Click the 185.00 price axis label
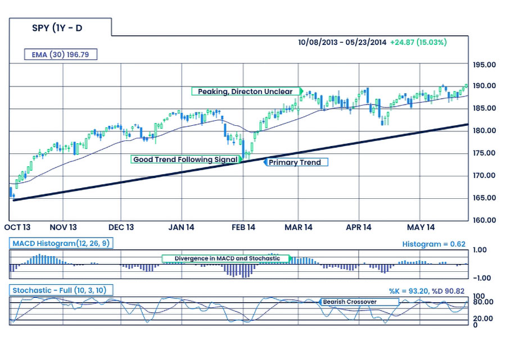The width and height of the screenshot is (506, 337). coord(485,108)
